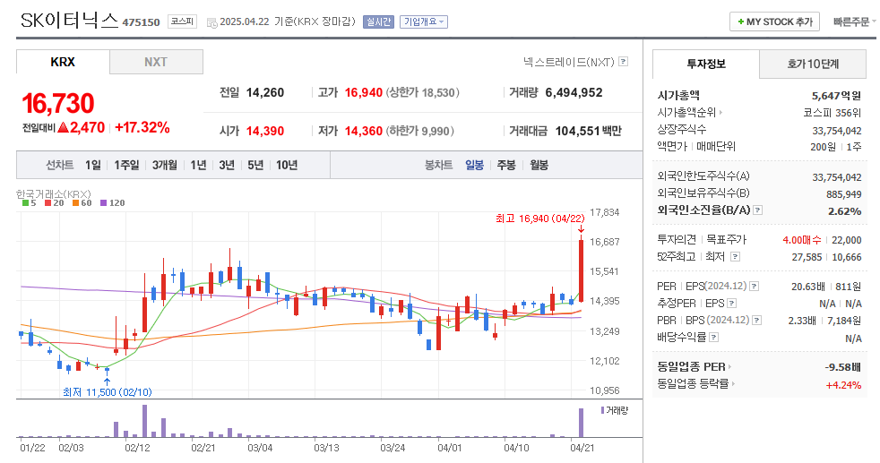Image resolution: width=880 pixels, height=463 pixels.
Task: Select the 10년 line chart period
Action: pos(287,165)
